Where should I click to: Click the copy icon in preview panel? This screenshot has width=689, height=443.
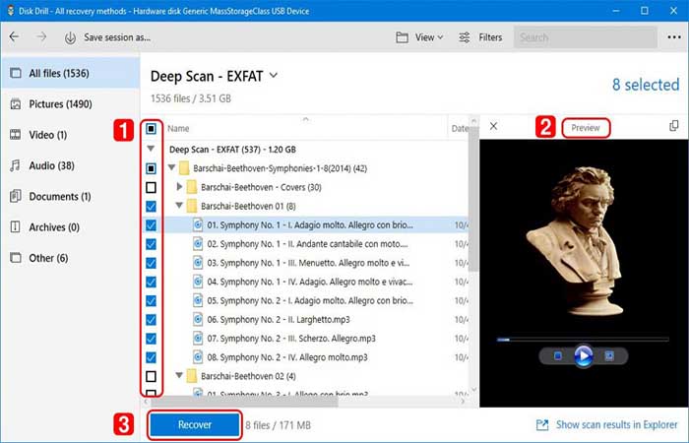click(x=673, y=126)
